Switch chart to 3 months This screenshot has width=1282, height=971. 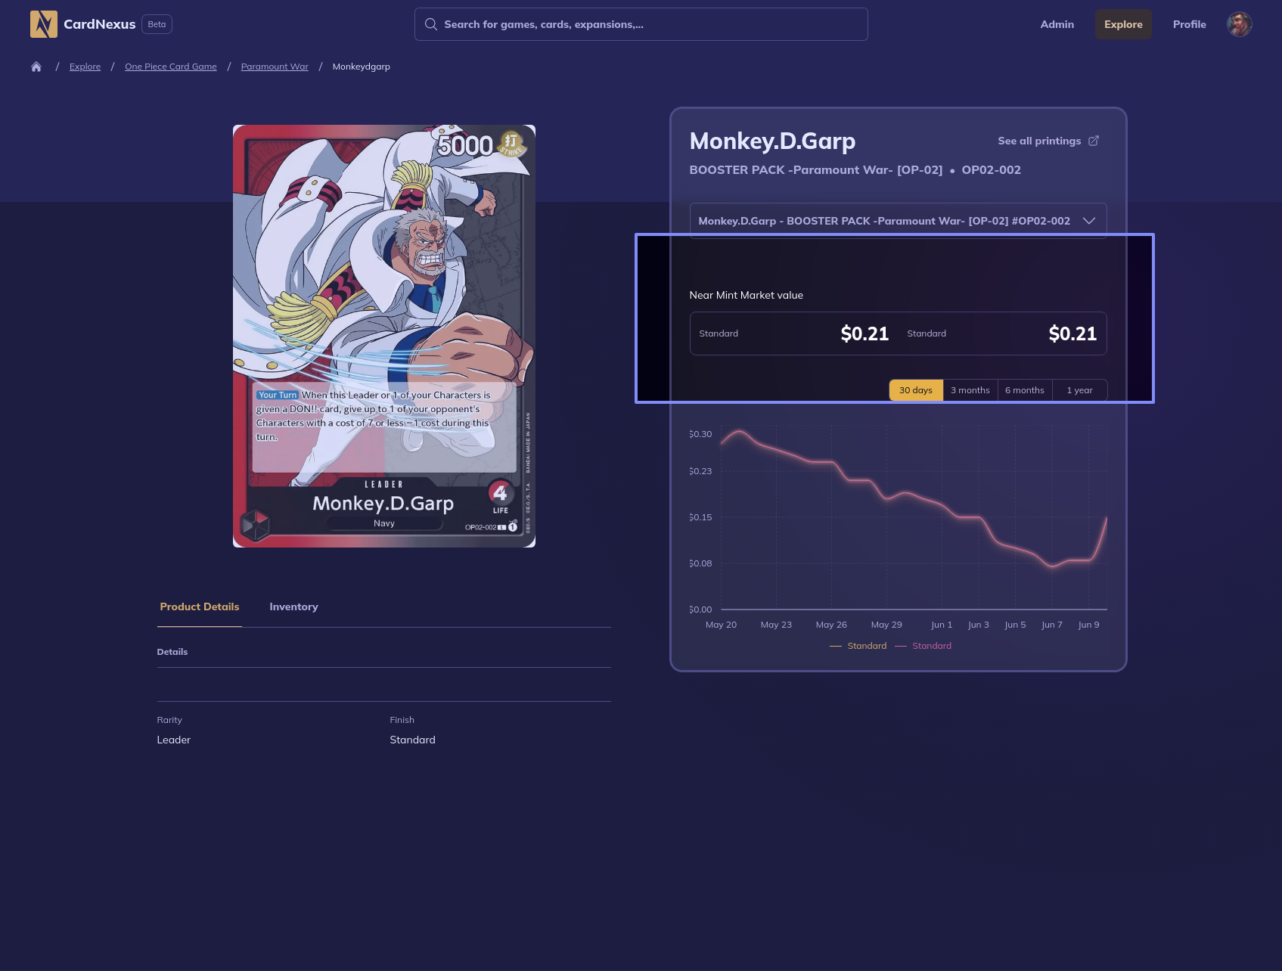click(970, 390)
